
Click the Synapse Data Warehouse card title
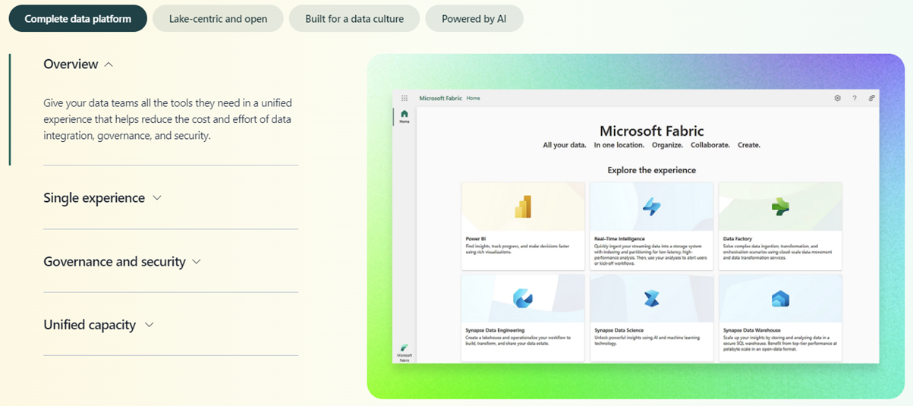click(x=752, y=330)
